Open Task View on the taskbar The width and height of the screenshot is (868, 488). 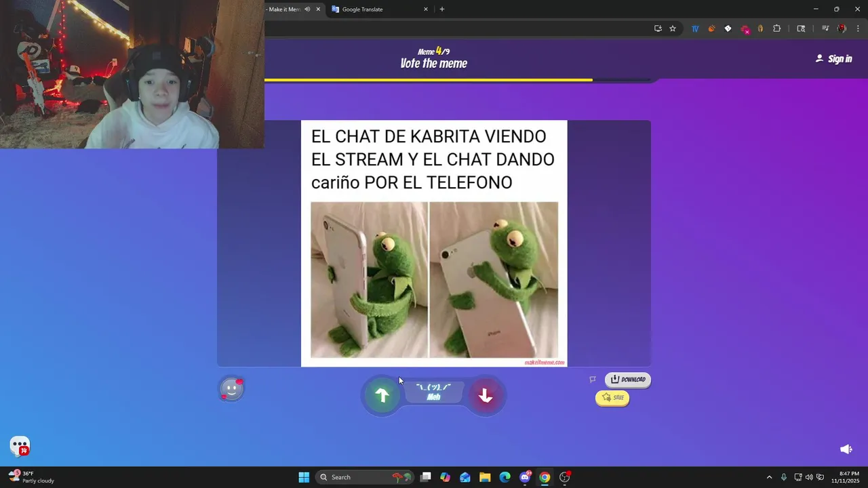tap(425, 477)
